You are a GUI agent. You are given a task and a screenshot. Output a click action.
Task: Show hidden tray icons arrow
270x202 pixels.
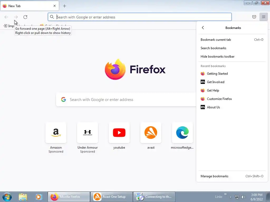coord(230,197)
